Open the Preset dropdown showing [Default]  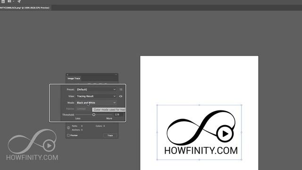pos(96,89)
